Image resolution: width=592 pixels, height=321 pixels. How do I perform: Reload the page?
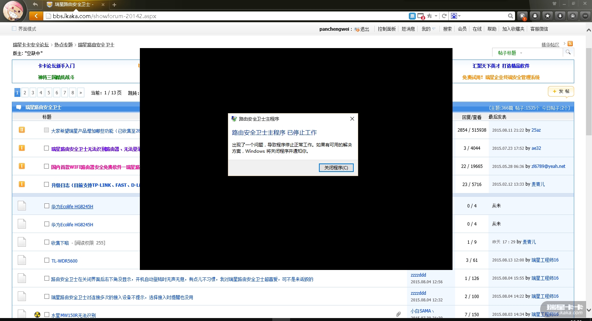[x=444, y=16]
